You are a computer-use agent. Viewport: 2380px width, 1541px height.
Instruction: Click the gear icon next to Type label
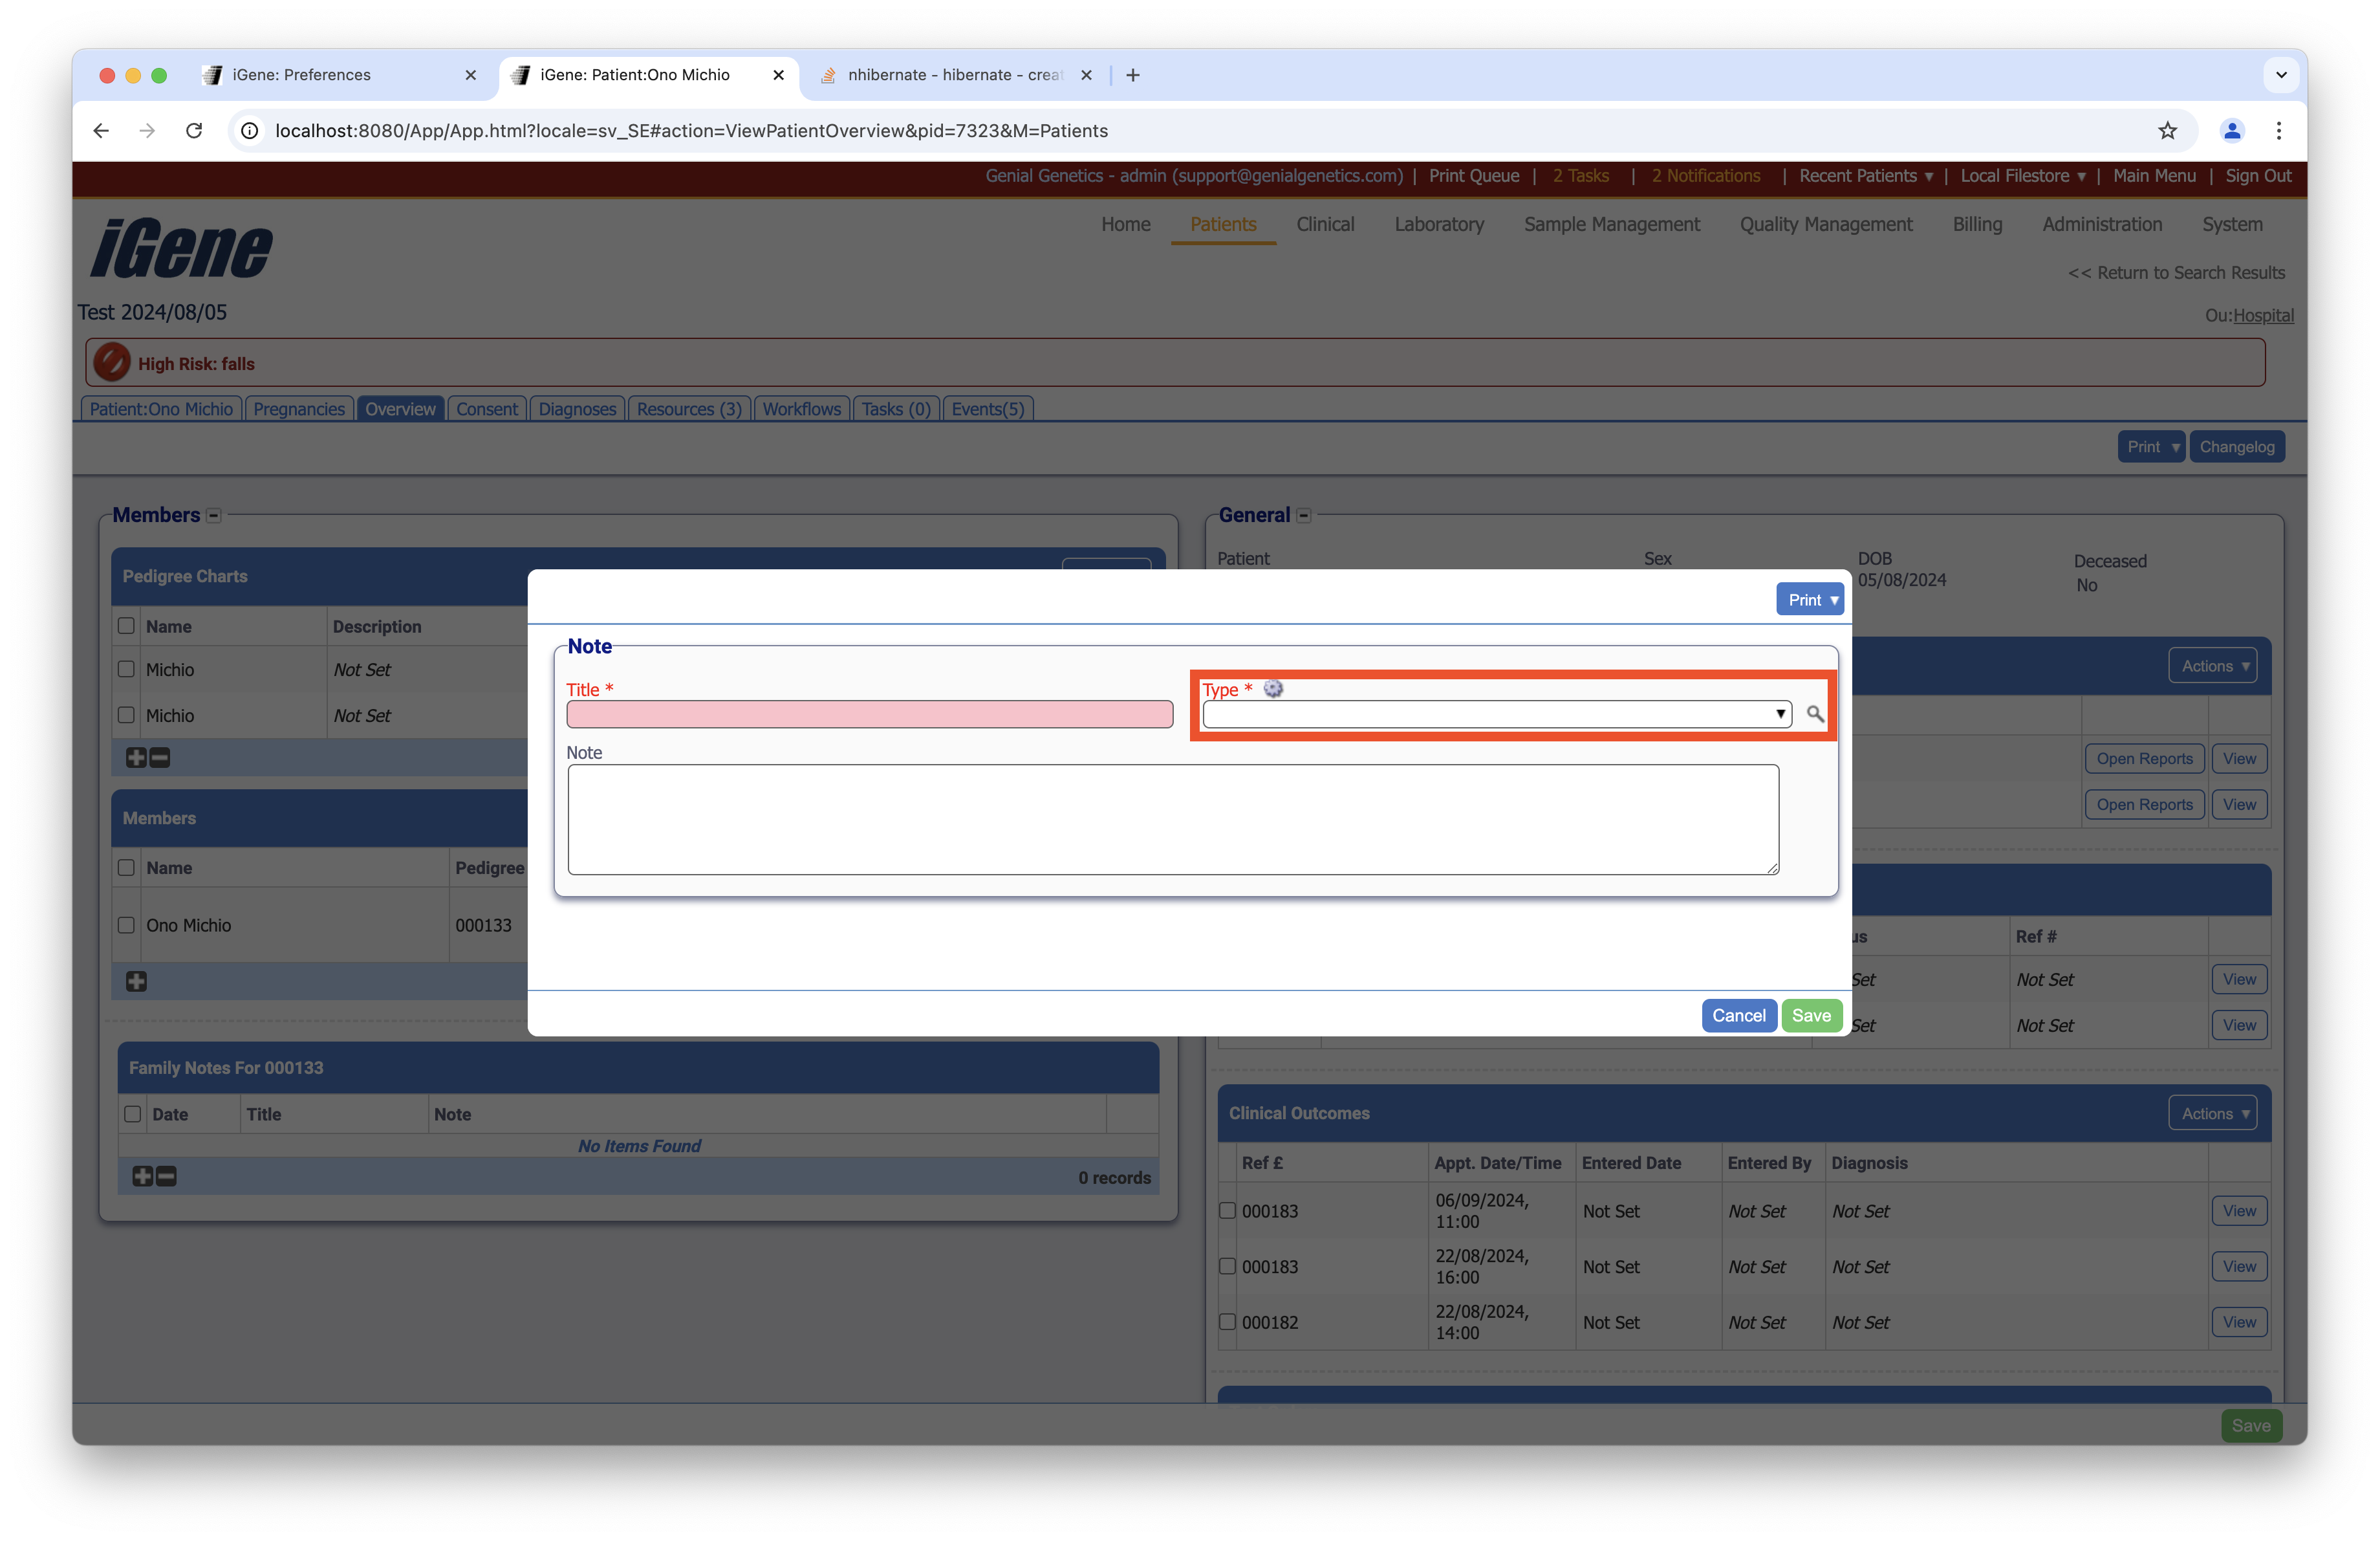[x=1273, y=689]
